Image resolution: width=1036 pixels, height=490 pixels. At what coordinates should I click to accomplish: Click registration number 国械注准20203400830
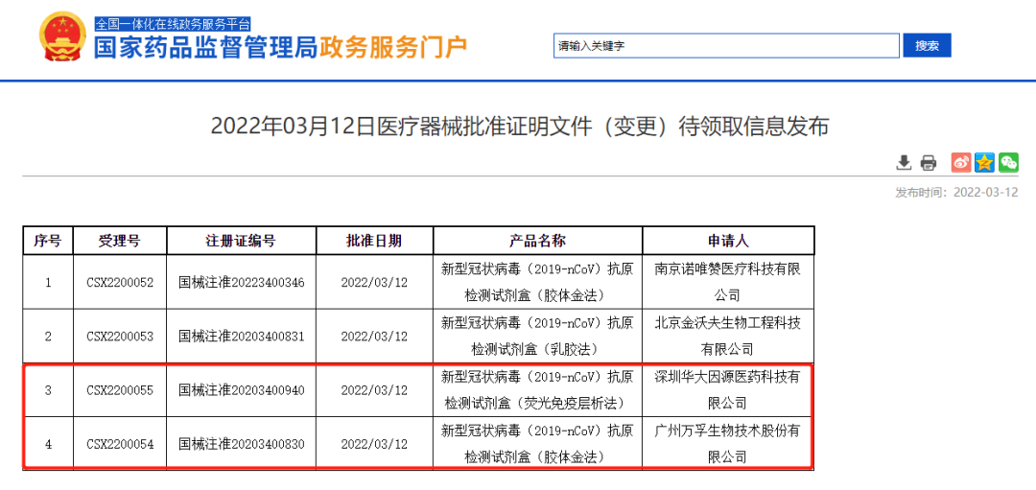coord(241,444)
